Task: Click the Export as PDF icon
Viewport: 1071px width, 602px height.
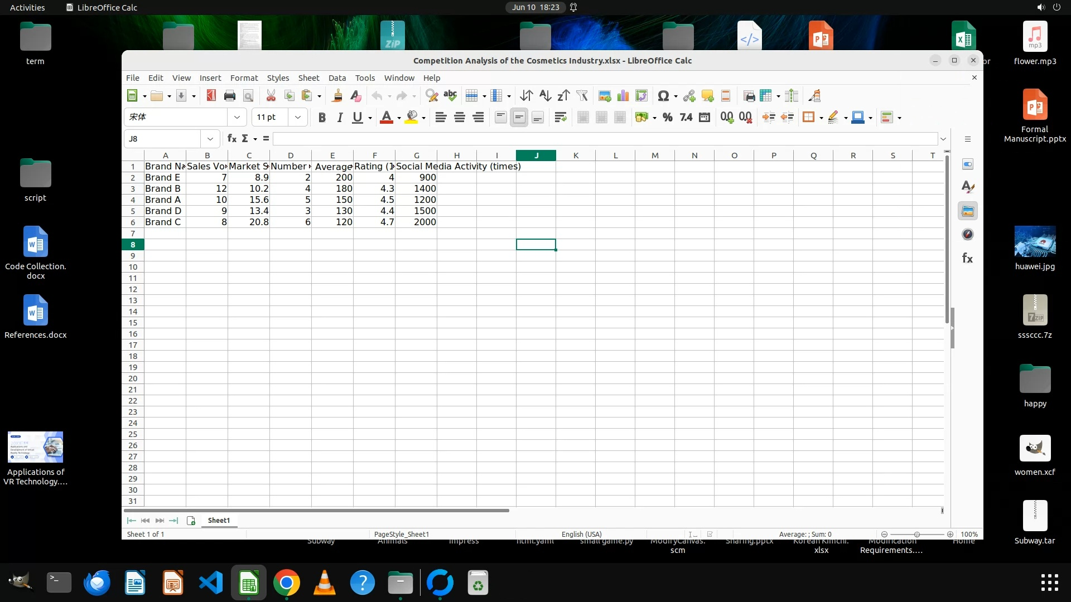Action: pos(211,96)
